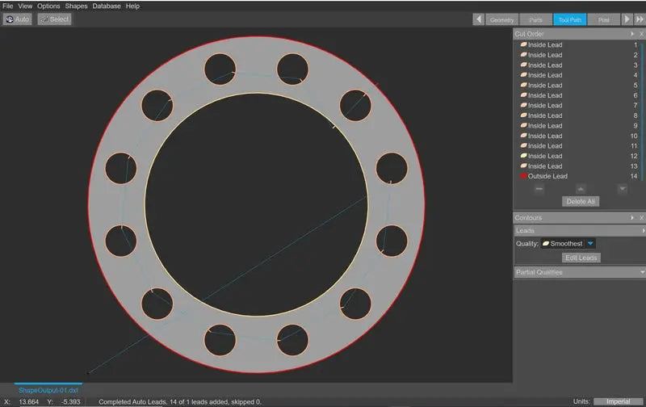This screenshot has height=407, width=646.
Task: Advance to next workflow step arrow
Action: [x=627, y=19]
